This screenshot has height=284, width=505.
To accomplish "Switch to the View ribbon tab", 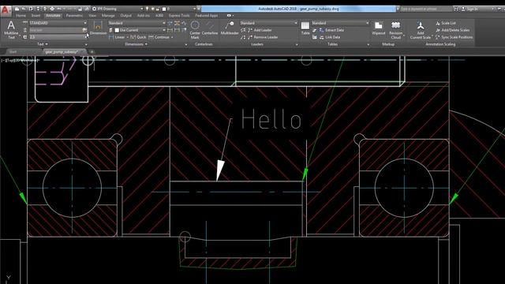I will [92, 16].
